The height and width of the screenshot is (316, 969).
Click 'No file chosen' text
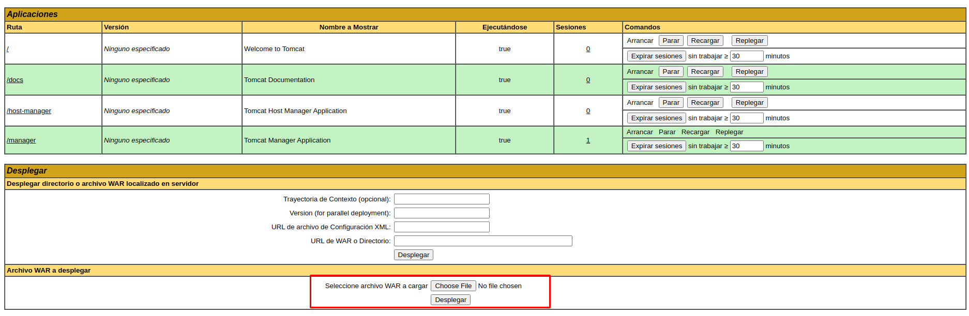pos(499,286)
